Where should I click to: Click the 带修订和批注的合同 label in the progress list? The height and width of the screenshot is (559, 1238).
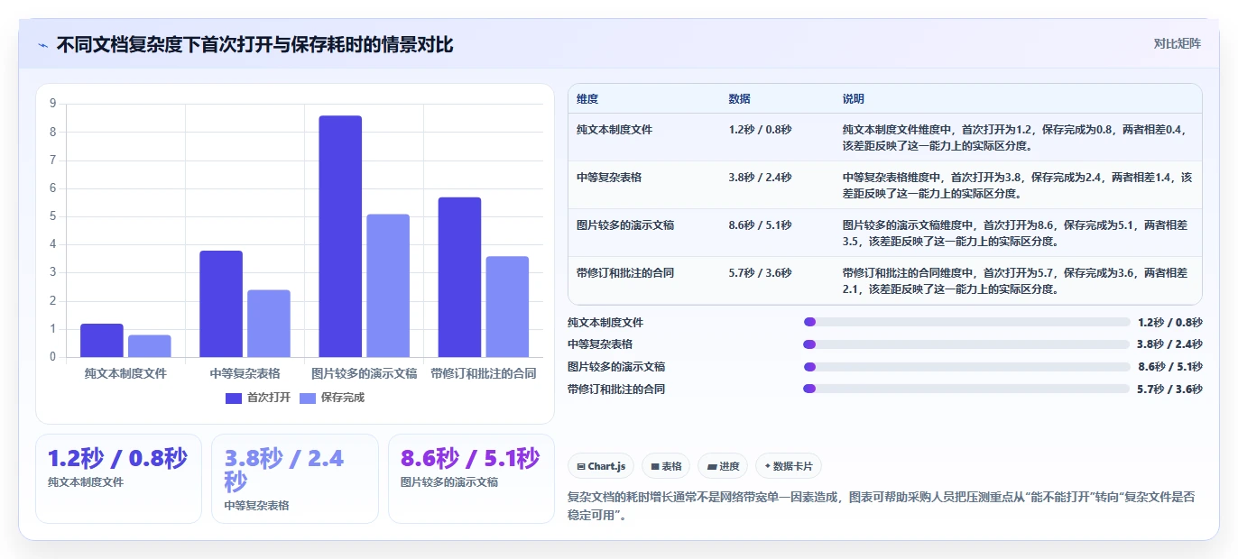pyautogui.click(x=616, y=389)
